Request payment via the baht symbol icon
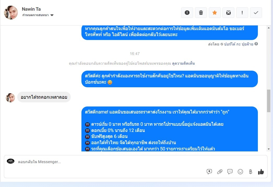 point(251,172)
